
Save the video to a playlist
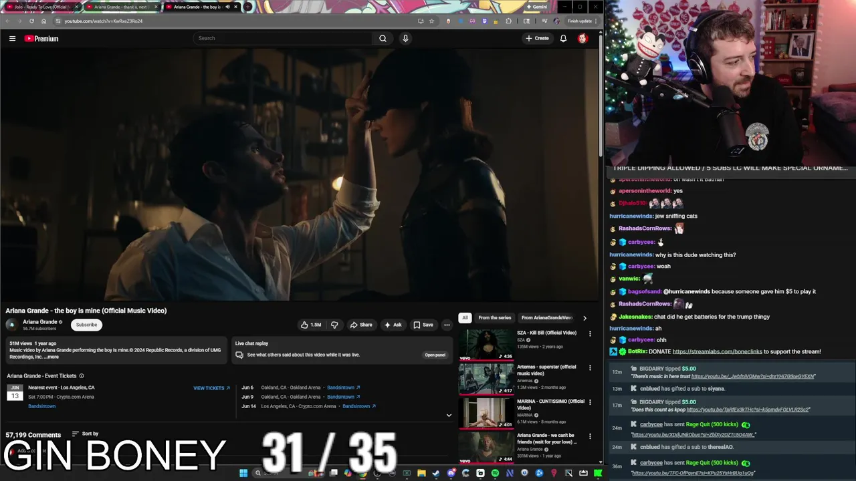pyautogui.click(x=423, y=325)
